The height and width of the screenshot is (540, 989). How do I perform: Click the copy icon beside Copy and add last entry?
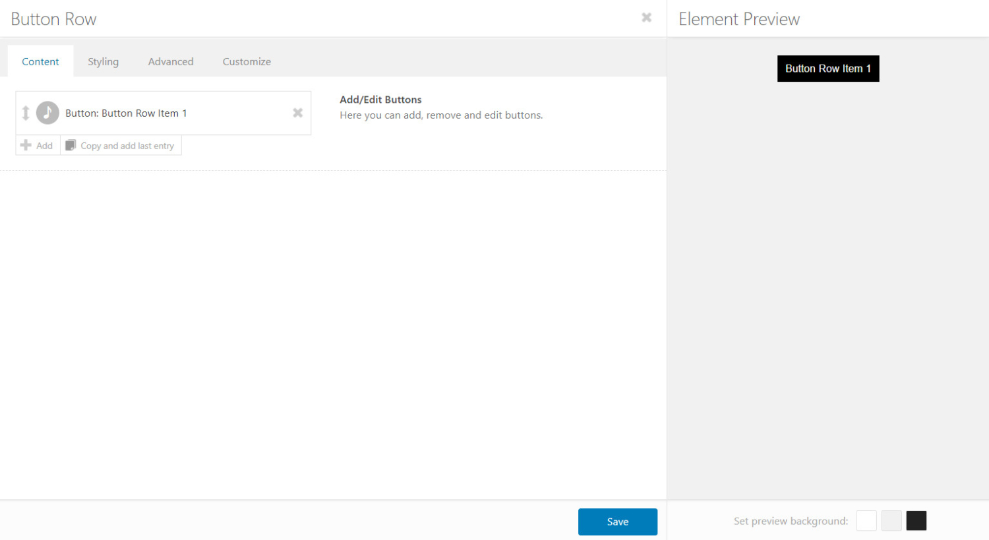point(70,144)
